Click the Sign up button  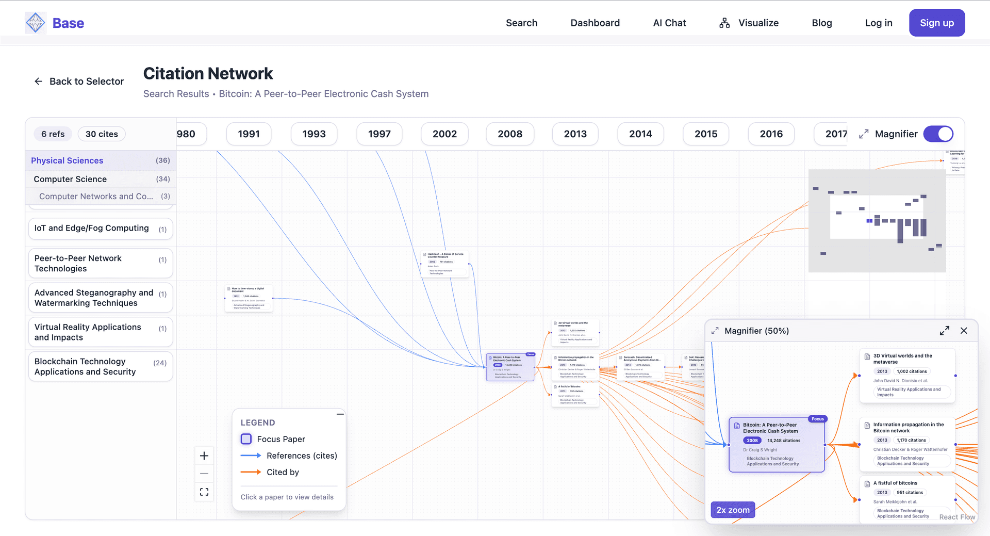(936, 23)
